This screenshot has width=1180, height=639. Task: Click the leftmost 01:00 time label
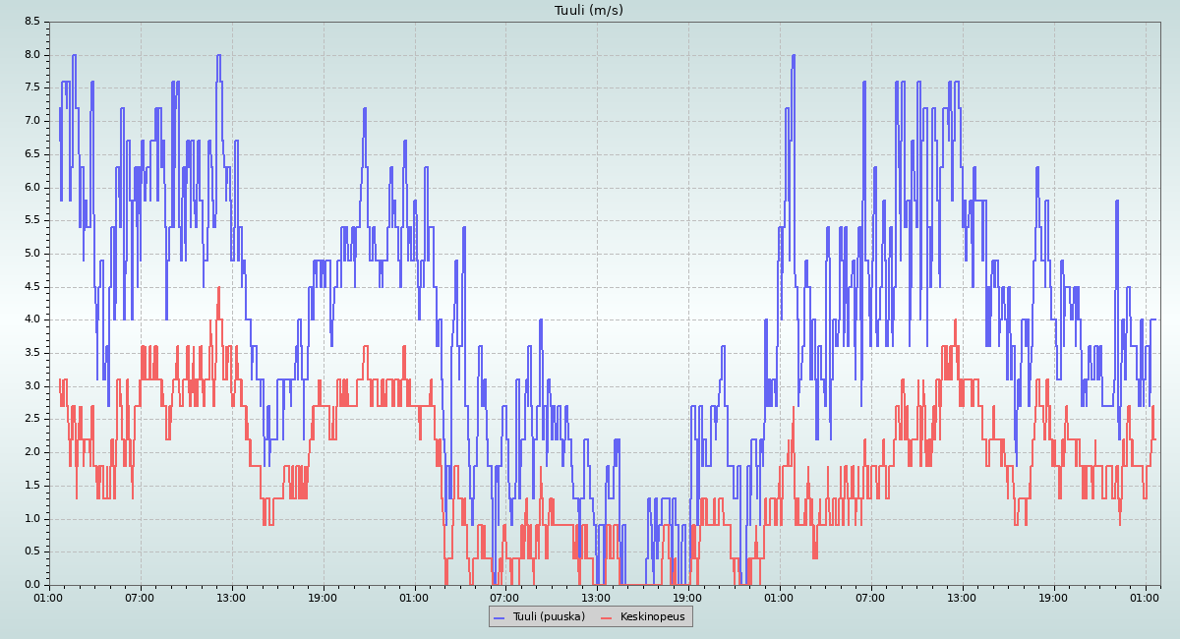pyautogui.click(x=49, y=597)
